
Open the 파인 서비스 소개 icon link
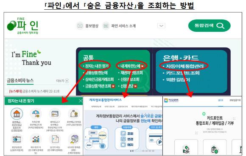click(x=106, y=26)
